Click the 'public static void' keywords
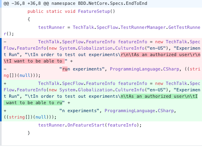 pyautogui.click(x=51, y=11)
